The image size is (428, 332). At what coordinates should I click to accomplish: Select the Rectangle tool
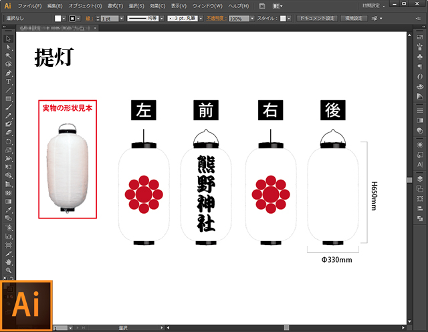[x=8, y=99]
